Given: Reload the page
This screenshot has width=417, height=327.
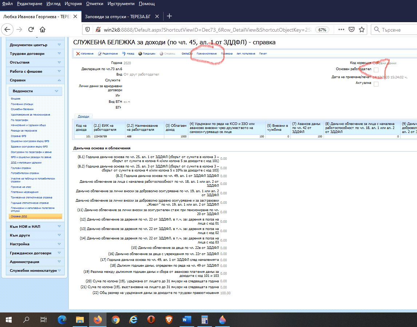Looking at the screenshot, I should pyautogui.click(x=31, y=29).
